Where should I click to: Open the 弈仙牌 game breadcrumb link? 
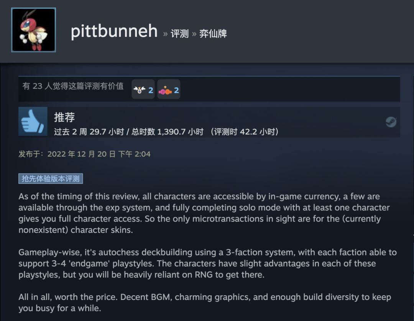tap(213, 34)
